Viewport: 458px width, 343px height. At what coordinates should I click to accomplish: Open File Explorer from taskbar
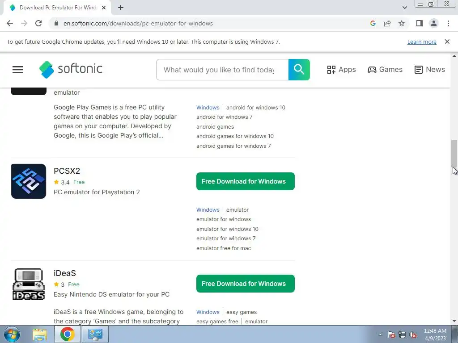point(40,334)
